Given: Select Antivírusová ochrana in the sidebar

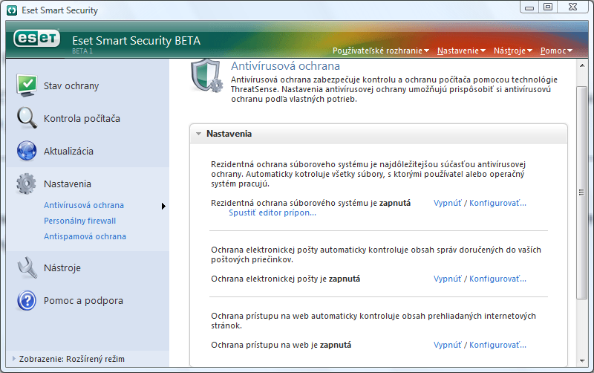Looking at the screenshot, I should [84, 205].
